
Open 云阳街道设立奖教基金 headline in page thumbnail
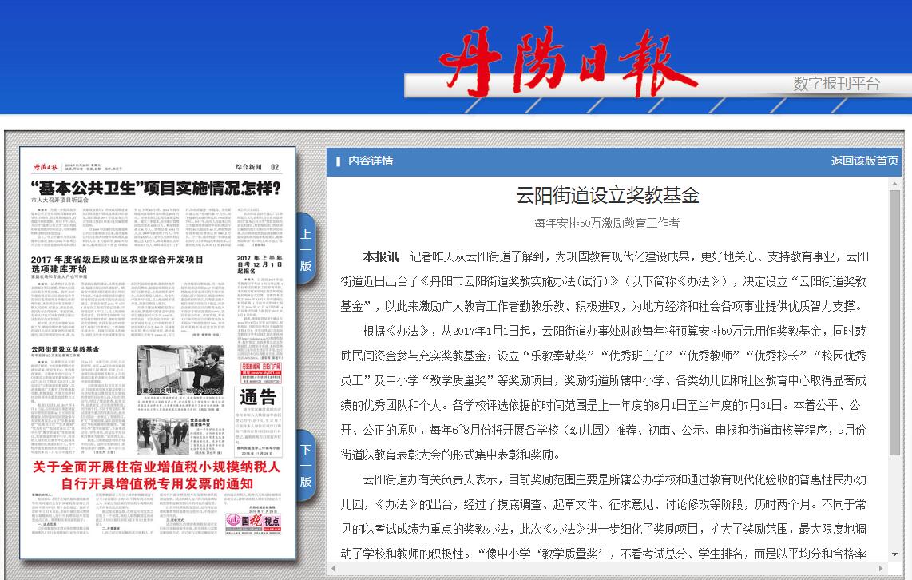pos(65,349)
